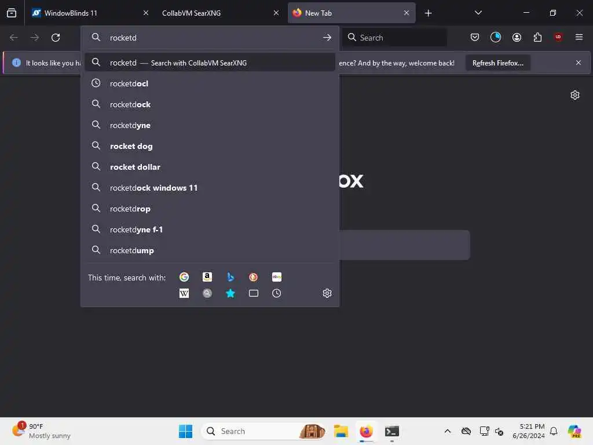Search this time with Google icon

pyautogui.click(x=184, y=277)
